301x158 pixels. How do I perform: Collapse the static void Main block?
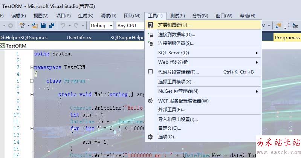pyautogui.click(x=32, y=94)
